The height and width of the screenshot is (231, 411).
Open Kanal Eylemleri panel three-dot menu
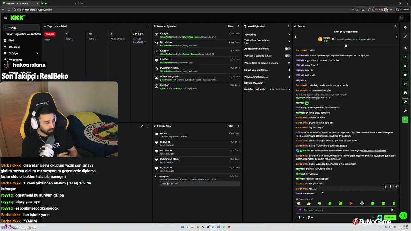tap(289, 26)
